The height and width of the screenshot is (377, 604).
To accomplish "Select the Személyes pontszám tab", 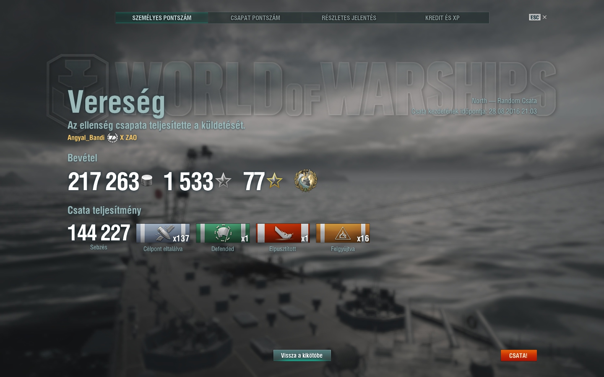I will (x=162, y=18).
